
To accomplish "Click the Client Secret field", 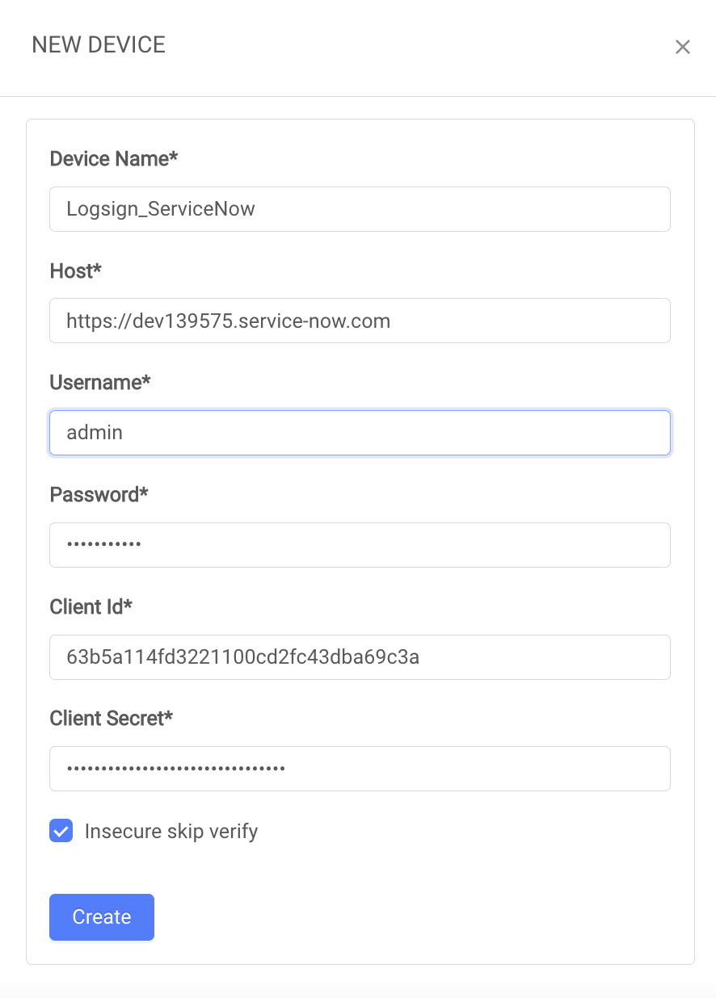I will pyautogui.click(x=360, y=769).
